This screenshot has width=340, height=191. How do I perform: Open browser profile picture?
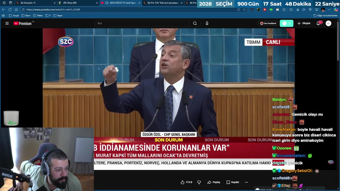click(x=323, y=10)
